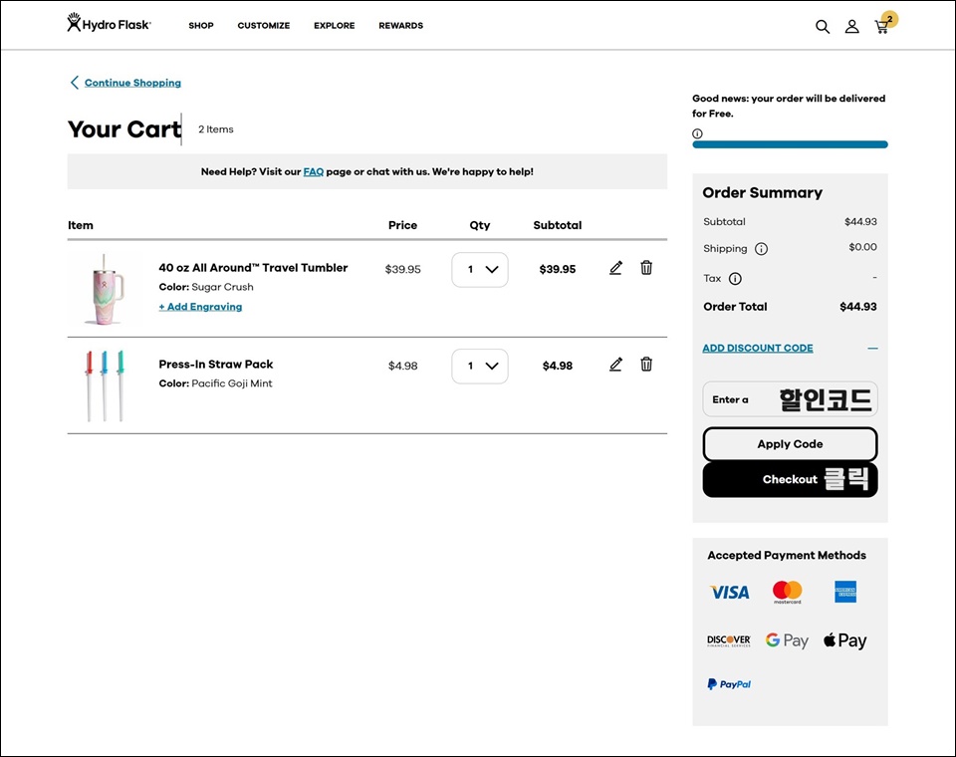Open quantity dropdown for Travel Tumbler
The height and width of the screenshot is (757, 956).
[x=480, y=270]
